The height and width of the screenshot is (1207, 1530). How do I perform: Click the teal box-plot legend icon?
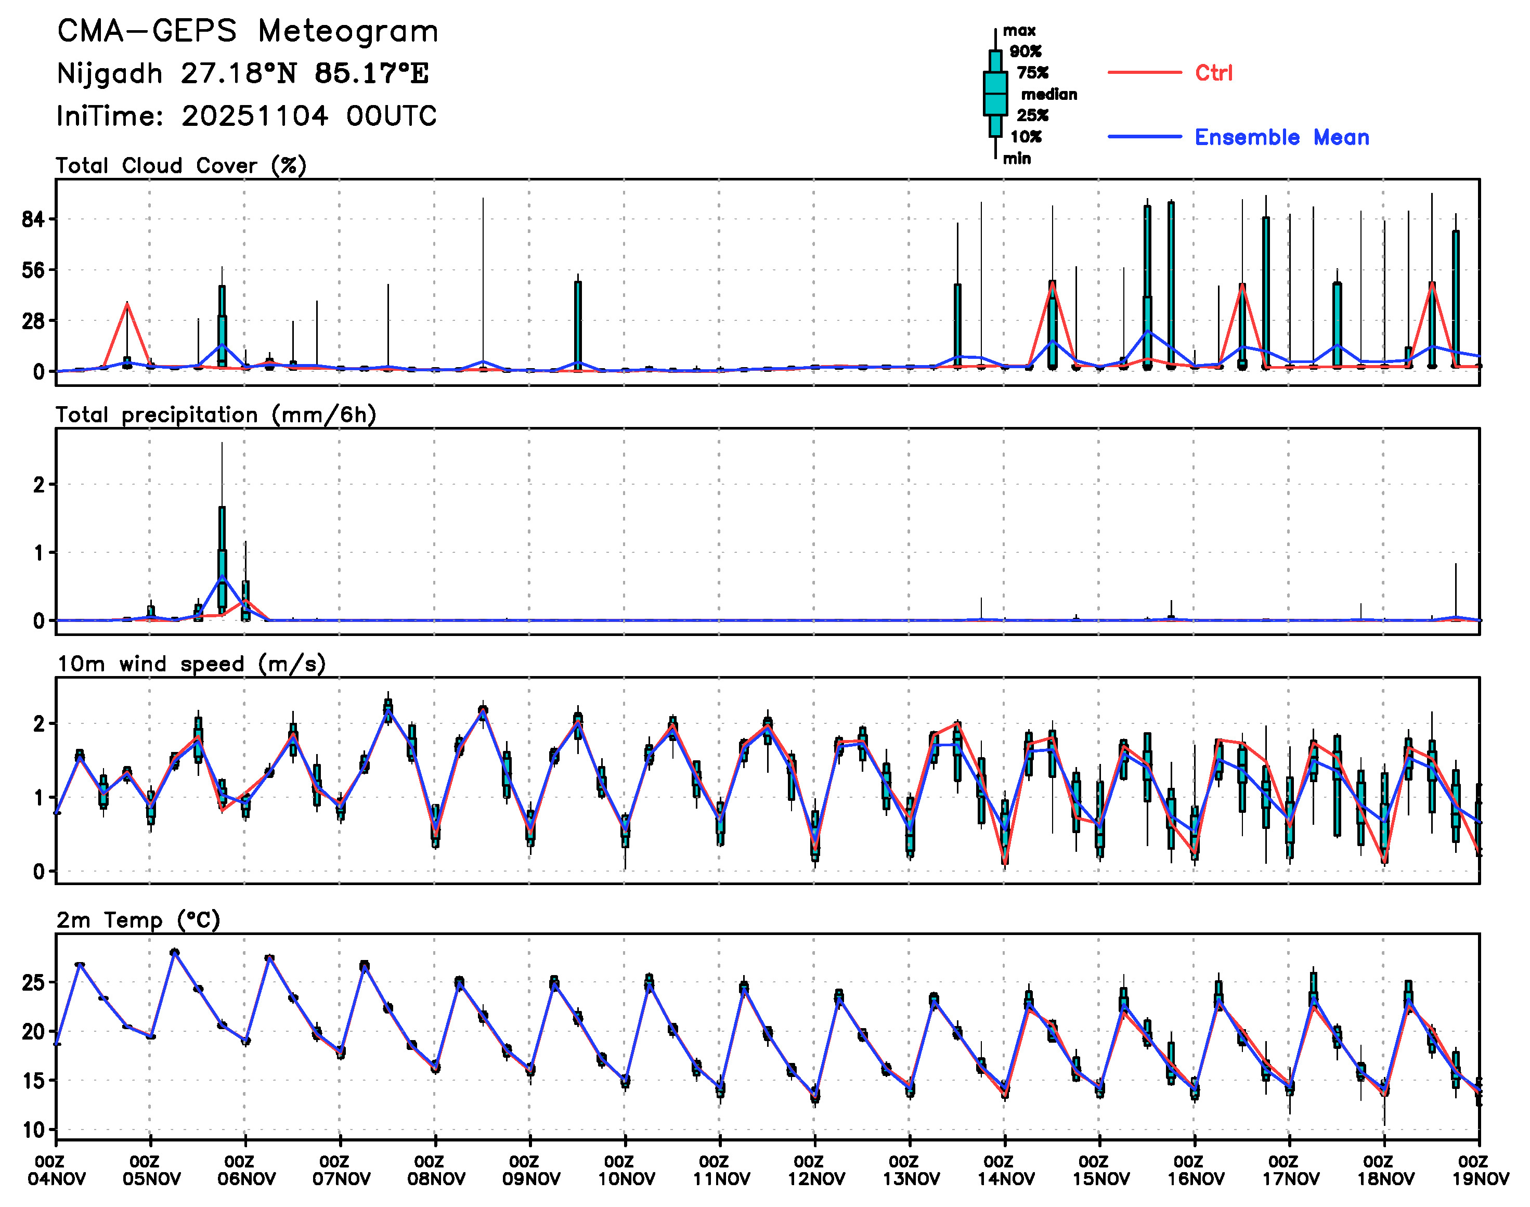[x=995, y=93]
